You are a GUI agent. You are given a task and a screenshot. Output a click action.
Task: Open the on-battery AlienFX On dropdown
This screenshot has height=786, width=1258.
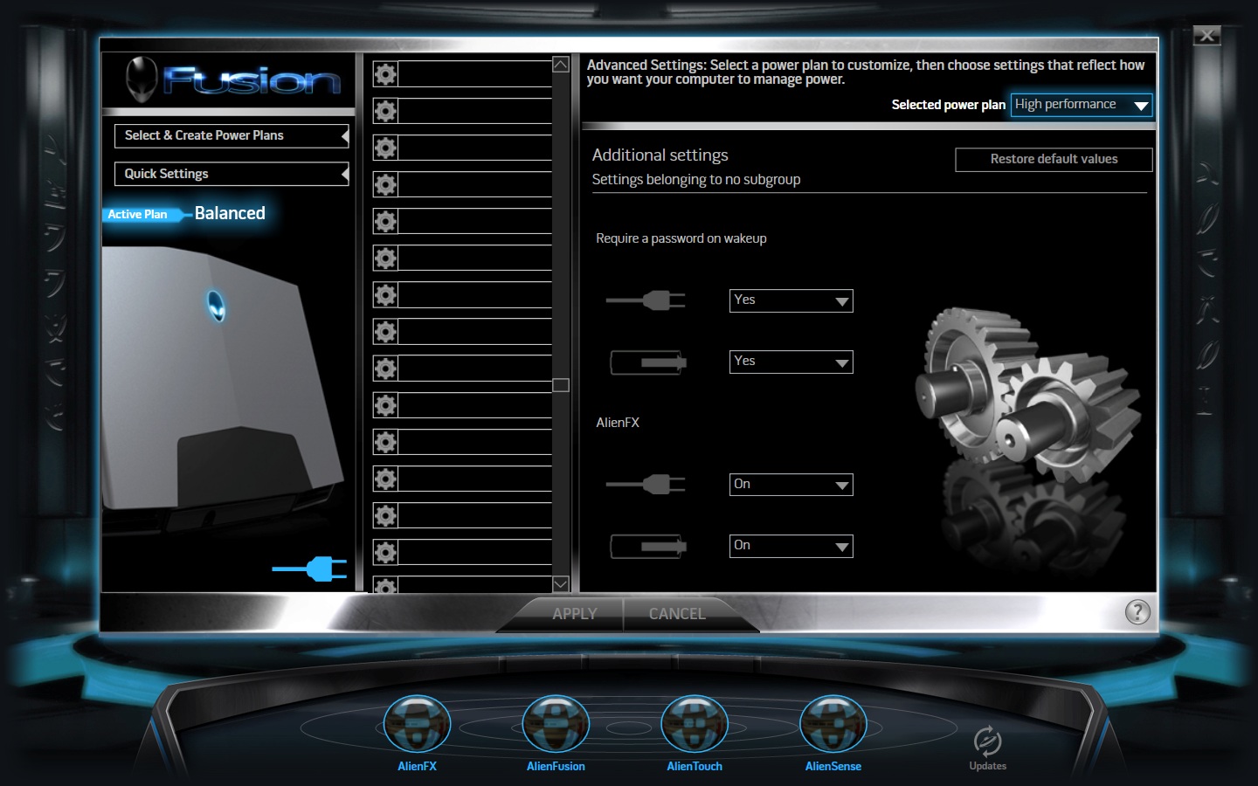point(791,546)
